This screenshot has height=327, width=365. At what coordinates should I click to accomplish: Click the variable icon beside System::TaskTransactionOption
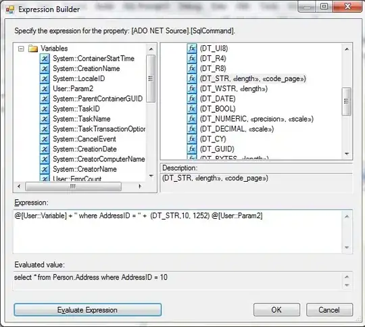(x=45, y=128)
